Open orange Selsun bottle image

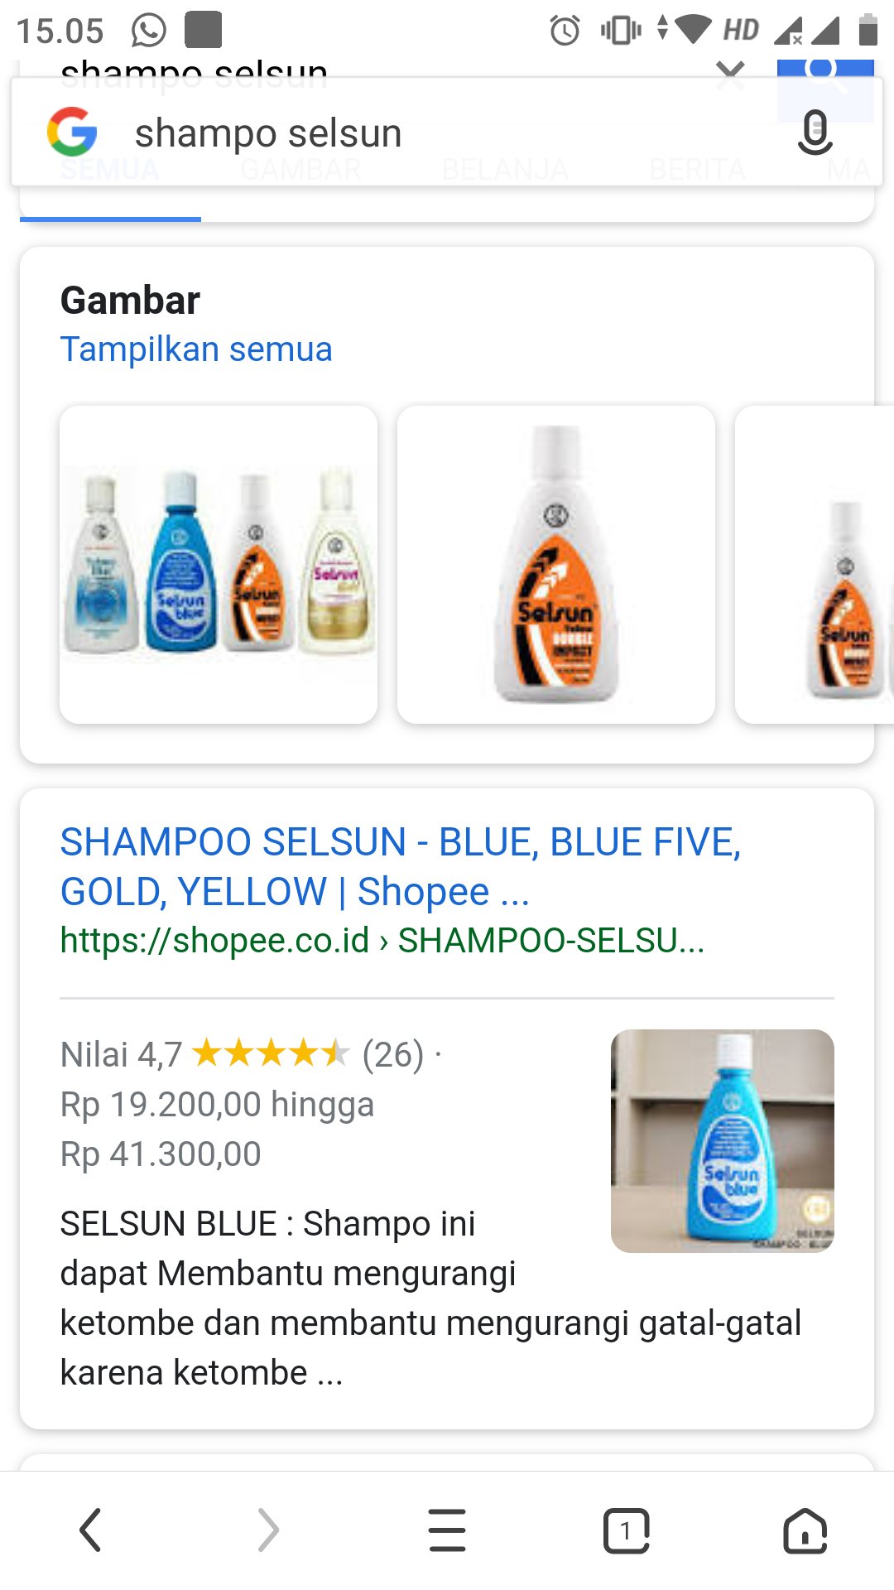tap(556, 565)
